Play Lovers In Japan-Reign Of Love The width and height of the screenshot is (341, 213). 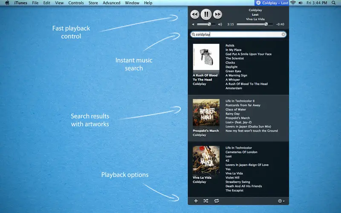(x=247, y=165)
